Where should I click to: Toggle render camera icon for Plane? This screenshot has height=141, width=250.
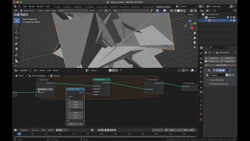click(234, 21)
